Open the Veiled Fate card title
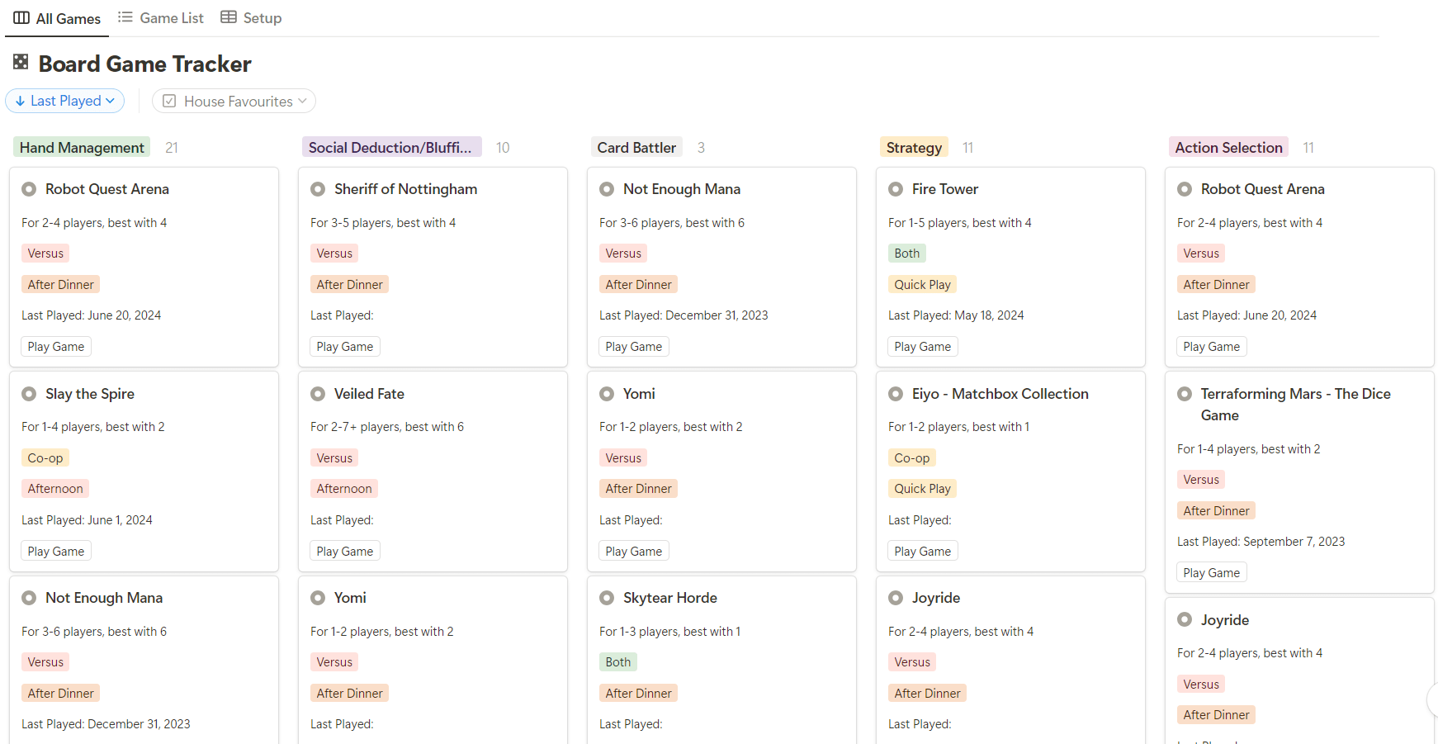1438x744 pixels. pos(369,394)
